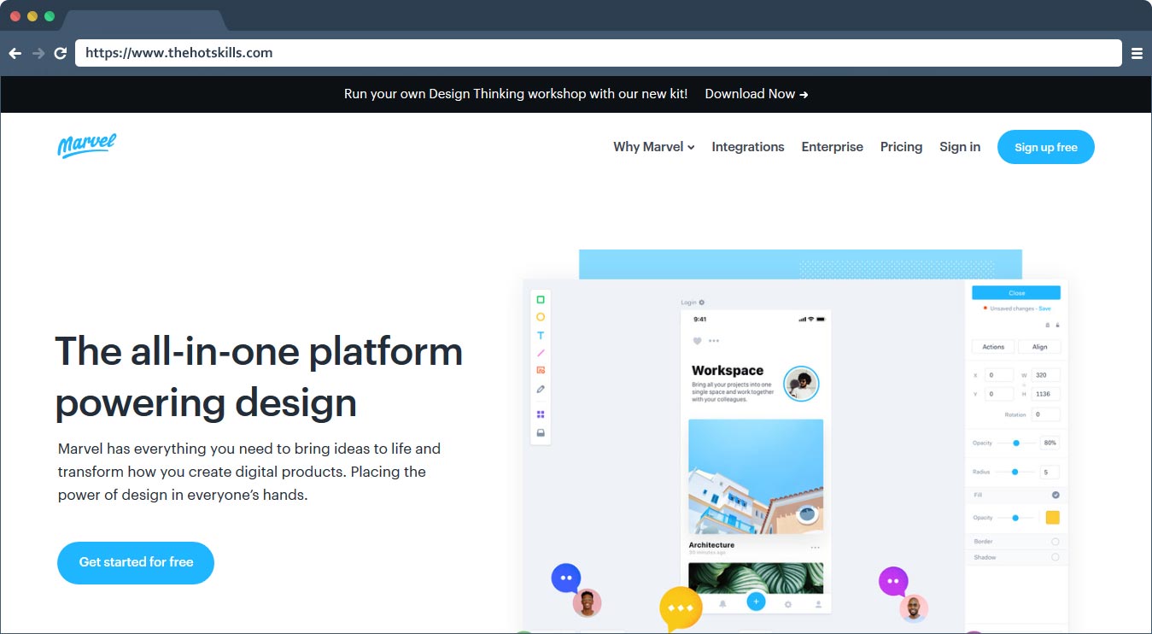Expand the Why Marvel dropdown

click(x=654, y=147)
